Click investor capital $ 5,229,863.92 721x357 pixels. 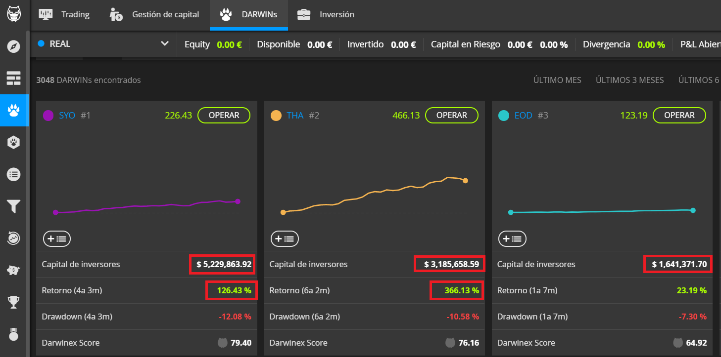(224, 265)
